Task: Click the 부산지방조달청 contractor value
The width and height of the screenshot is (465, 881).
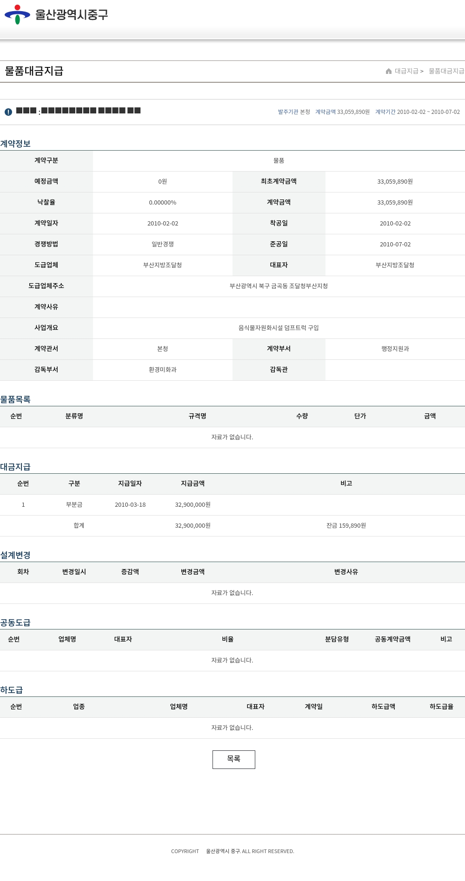Action: pyautogui.click(x=163, y=265)
